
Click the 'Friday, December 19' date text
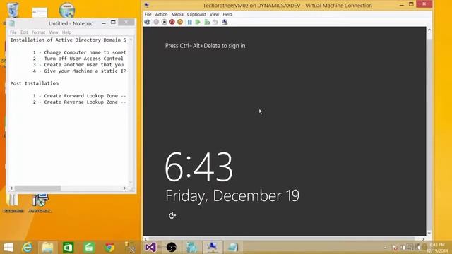[x=232, y=196]
